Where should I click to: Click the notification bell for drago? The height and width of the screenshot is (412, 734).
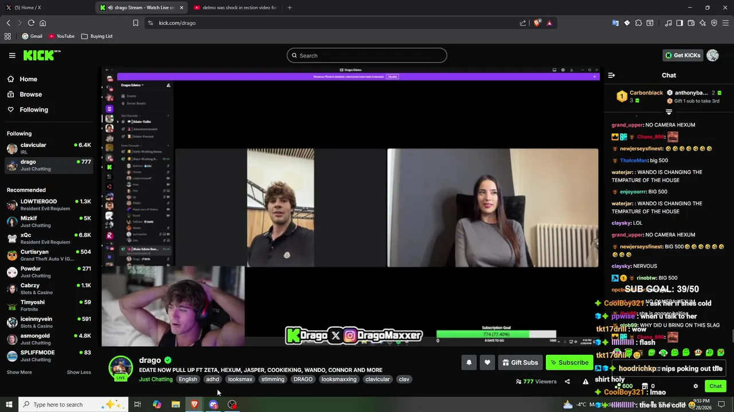(x=469, y=362)
